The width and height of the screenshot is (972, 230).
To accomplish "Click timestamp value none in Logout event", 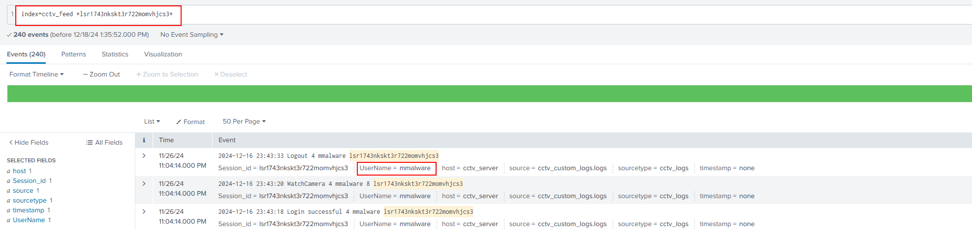I will pos(747,168).
